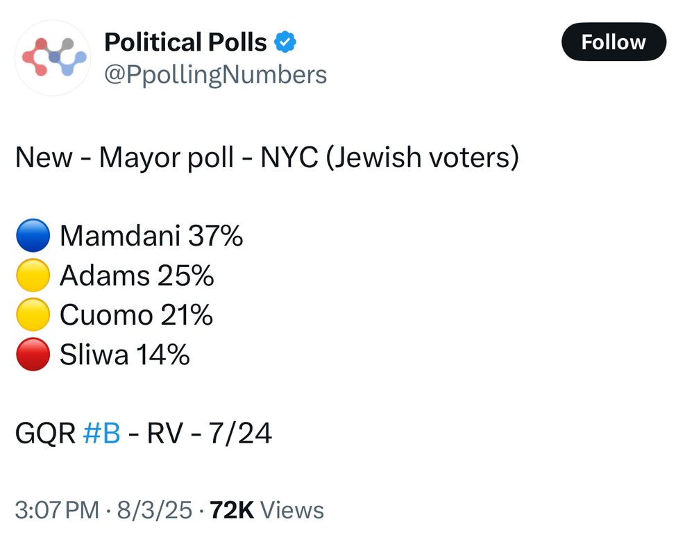Click the GQR pollster text

(45, 433)
